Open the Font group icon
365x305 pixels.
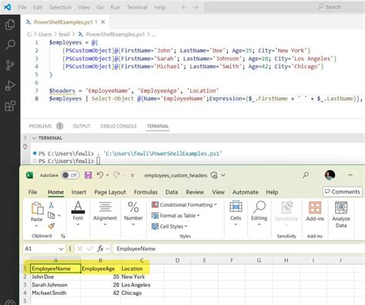(x=78, y=207)
